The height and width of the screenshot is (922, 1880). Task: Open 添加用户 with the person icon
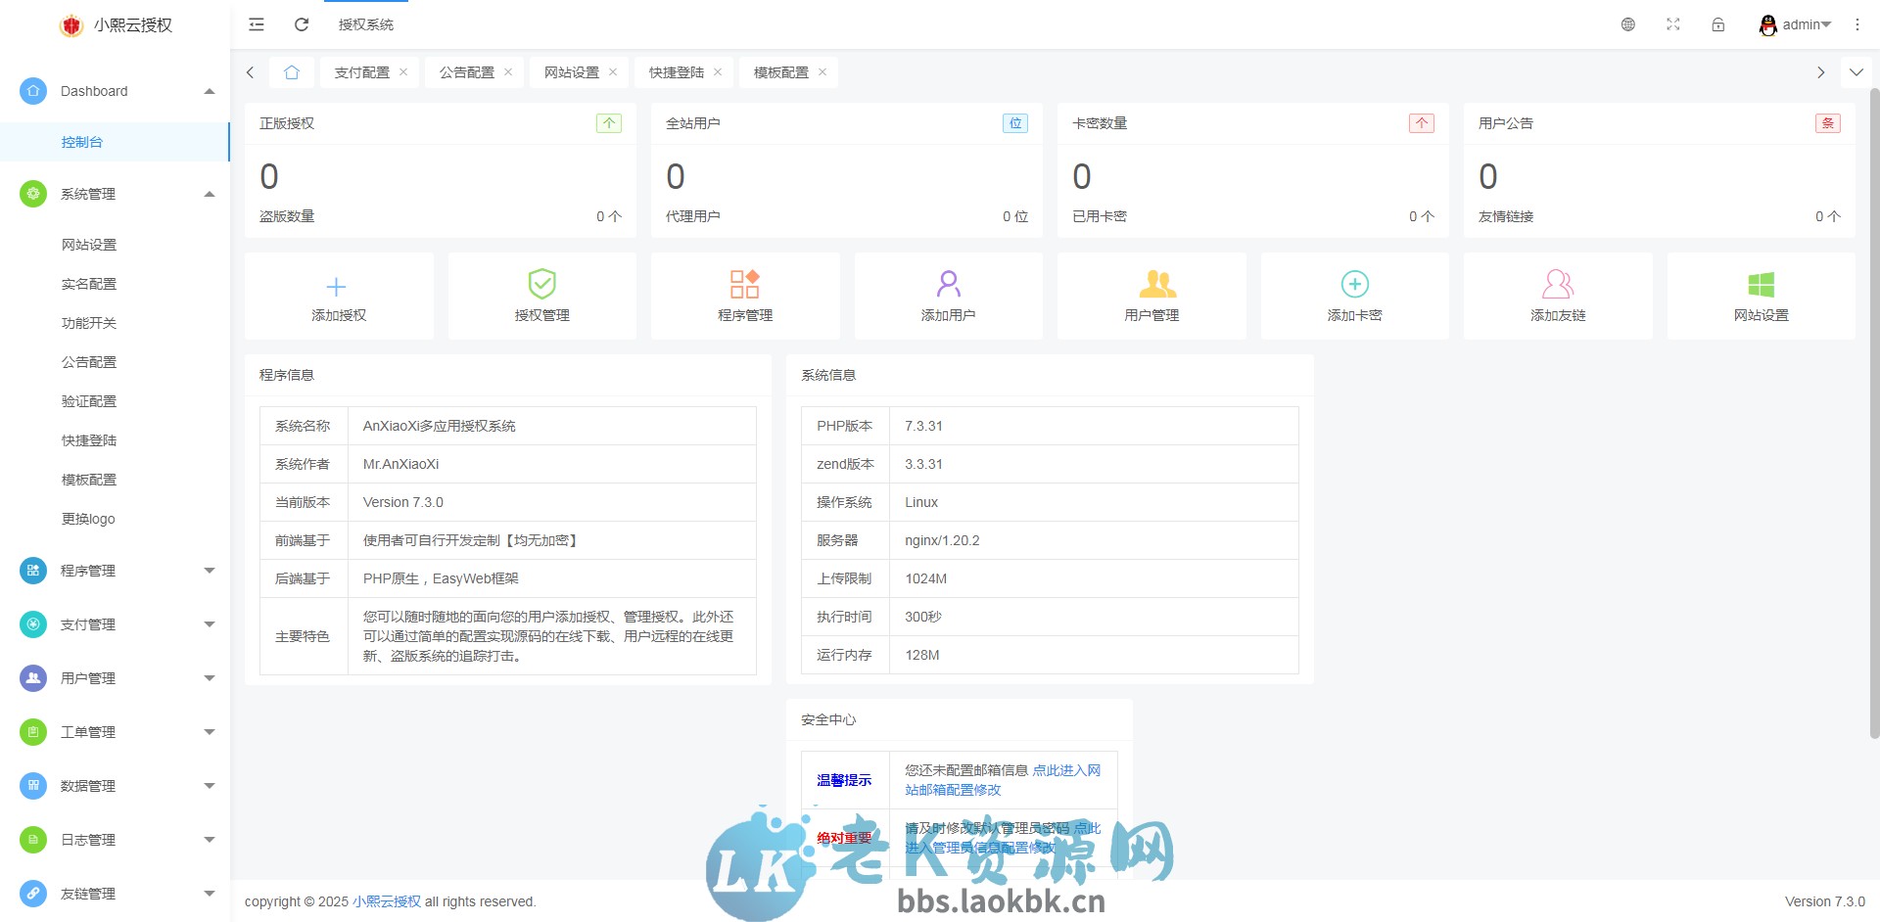tap(948, 285)
